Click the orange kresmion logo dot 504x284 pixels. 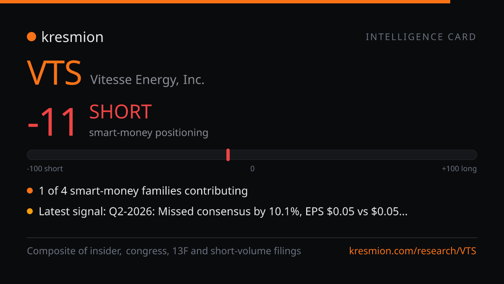[x=31, y=37]
